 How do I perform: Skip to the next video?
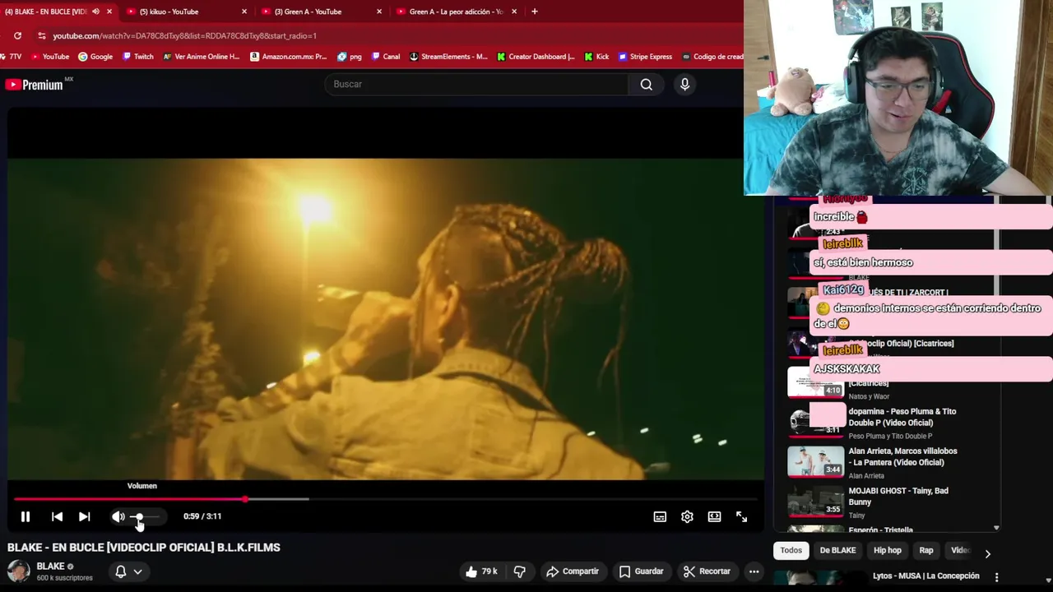[84, 516]
